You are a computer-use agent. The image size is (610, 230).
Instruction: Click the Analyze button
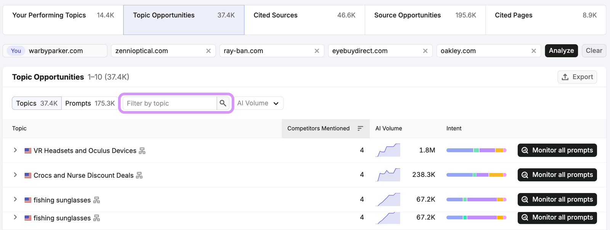coord(562,51)
